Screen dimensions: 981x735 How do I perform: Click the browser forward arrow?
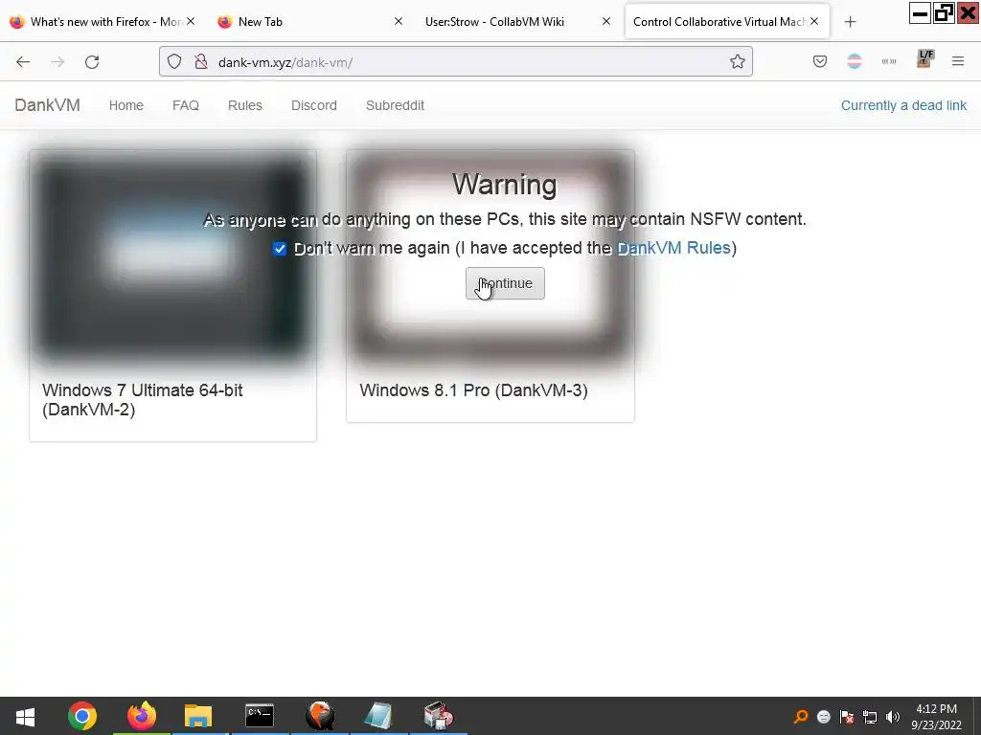pyautogui.click(x=57, y=62)
